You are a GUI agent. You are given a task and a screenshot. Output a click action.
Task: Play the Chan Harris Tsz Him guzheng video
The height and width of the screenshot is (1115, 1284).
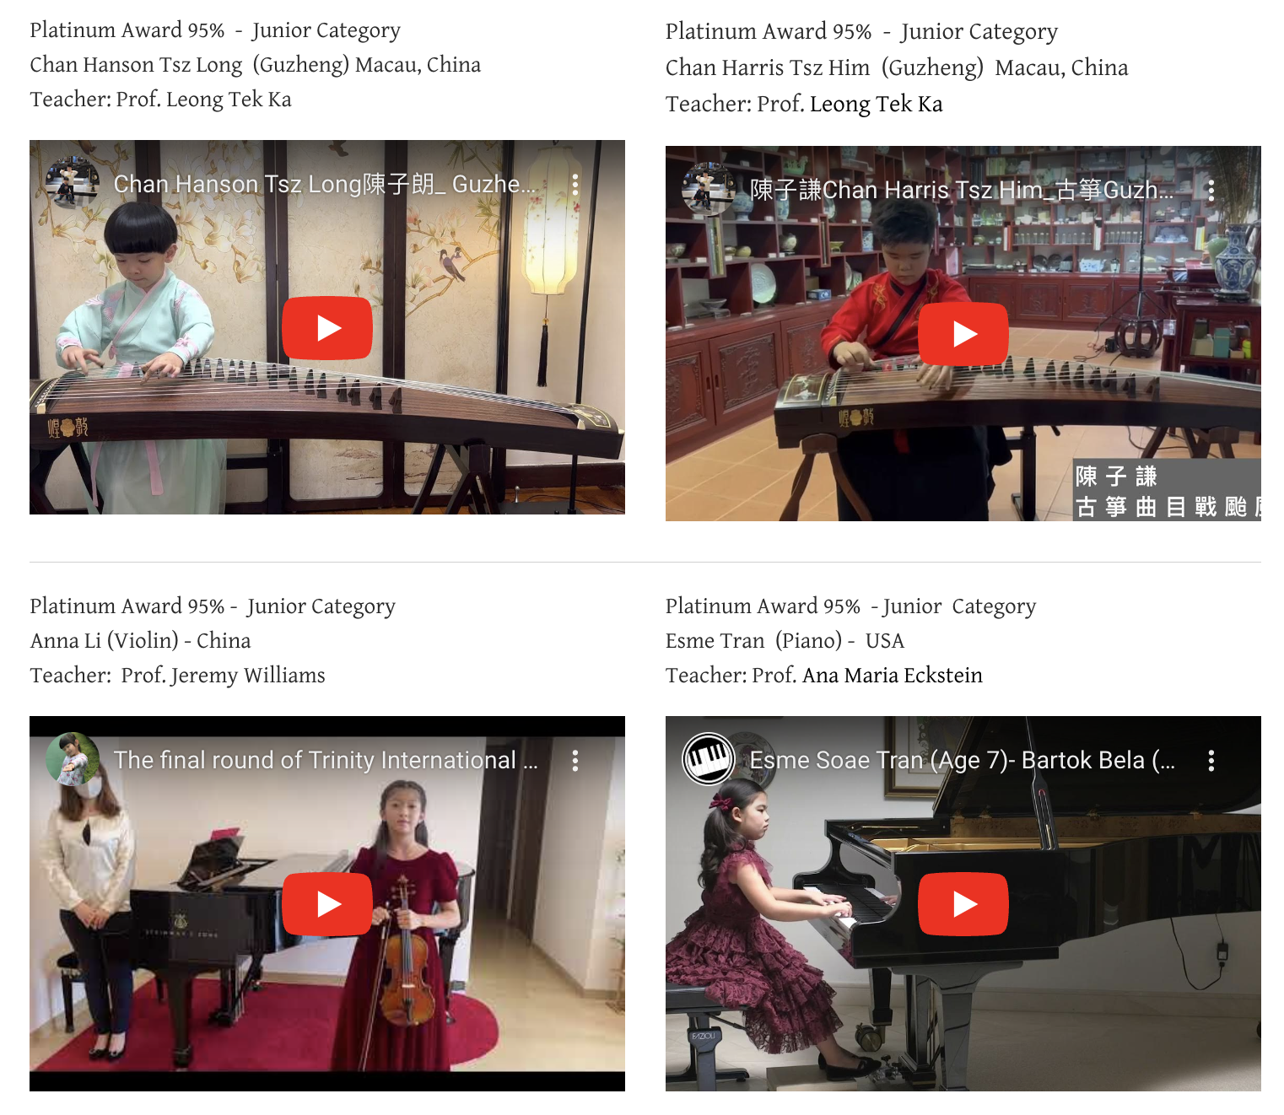coord(963,334)
